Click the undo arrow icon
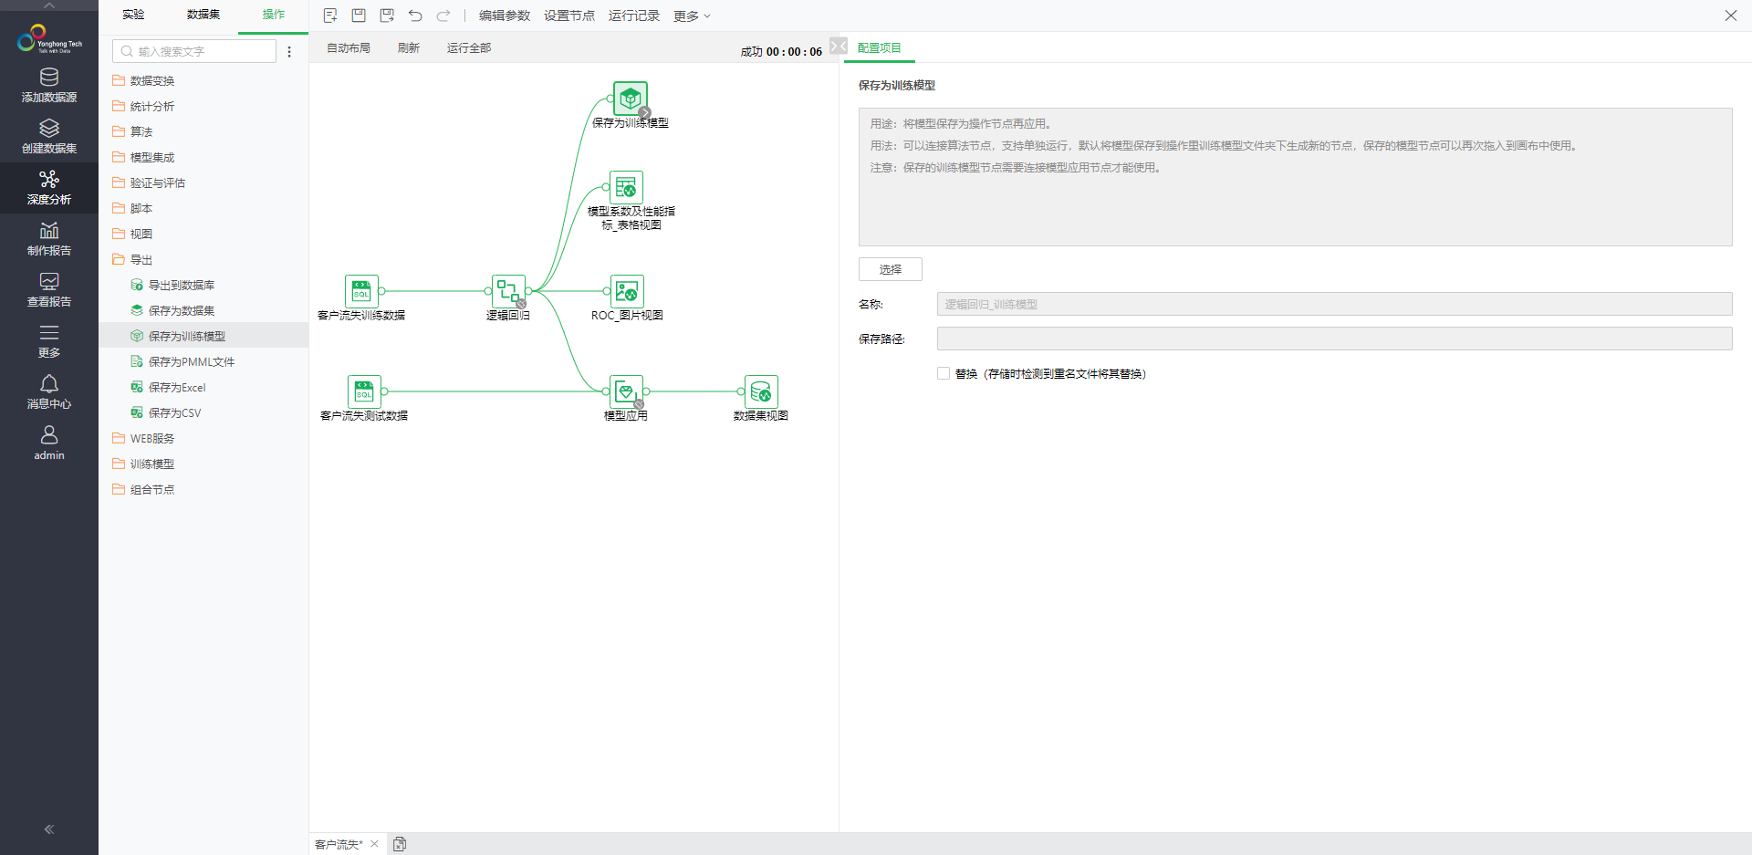The width and height of the screenshot is (1752, 855). point(415,16)
